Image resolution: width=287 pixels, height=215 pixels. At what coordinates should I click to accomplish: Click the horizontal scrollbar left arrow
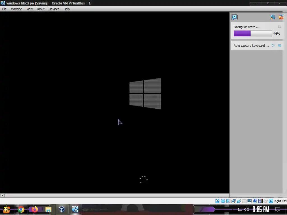2,195
